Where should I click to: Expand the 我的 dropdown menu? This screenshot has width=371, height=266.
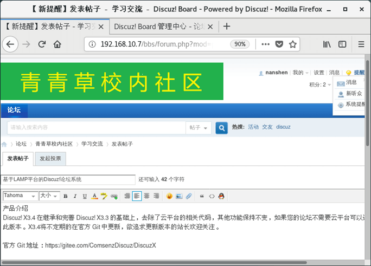coord(300,73)
